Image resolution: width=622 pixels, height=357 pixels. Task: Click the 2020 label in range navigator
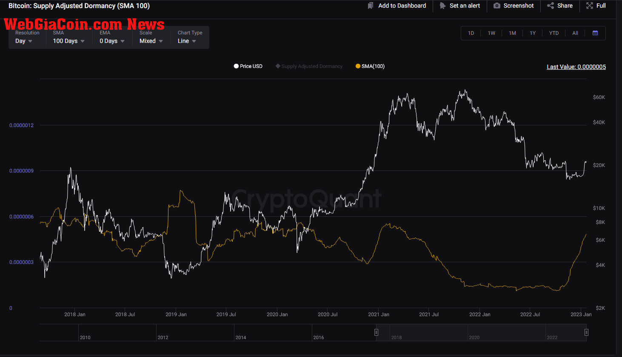click(474, 337)
